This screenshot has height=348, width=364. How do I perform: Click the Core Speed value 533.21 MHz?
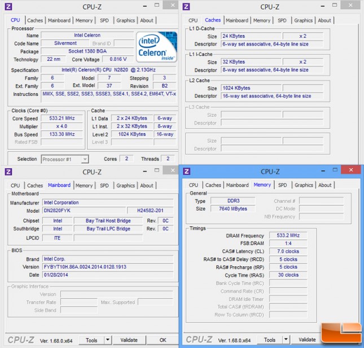click(x=62, y=118)
